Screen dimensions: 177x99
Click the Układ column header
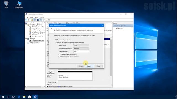[x=55, y=23]
